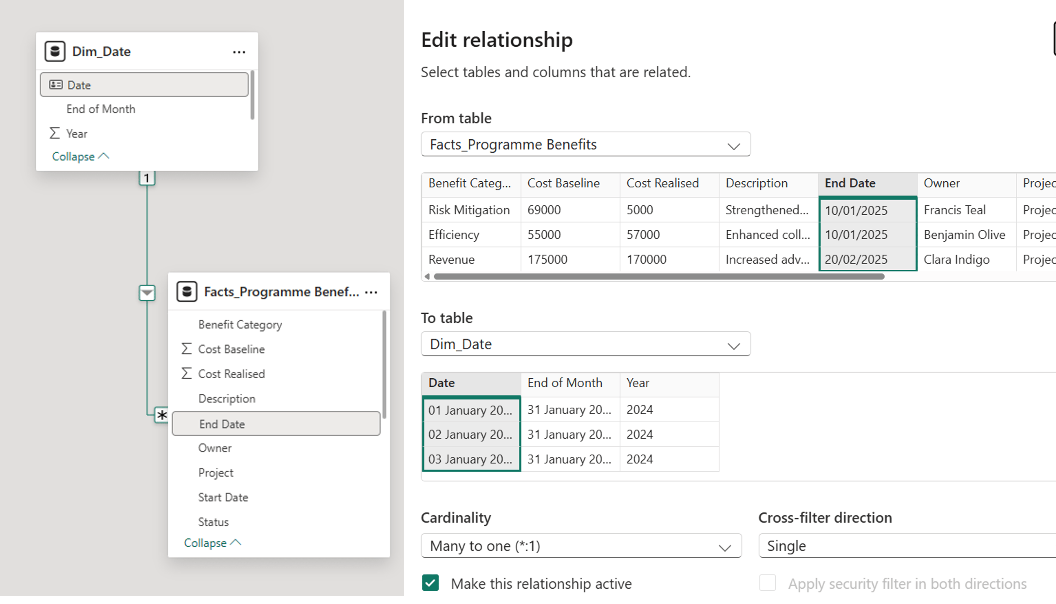The height and width of the screenshot is (604, 1056).
Task: Click the Facts_Programme Benefits table database icon
Action: pos(187,291)
